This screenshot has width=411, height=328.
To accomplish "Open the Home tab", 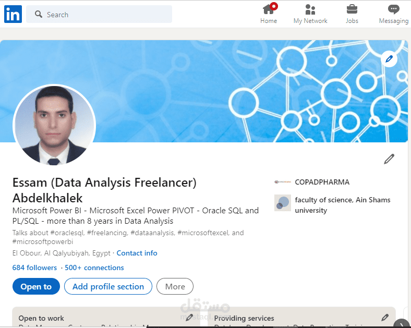I will pos(269,14).
